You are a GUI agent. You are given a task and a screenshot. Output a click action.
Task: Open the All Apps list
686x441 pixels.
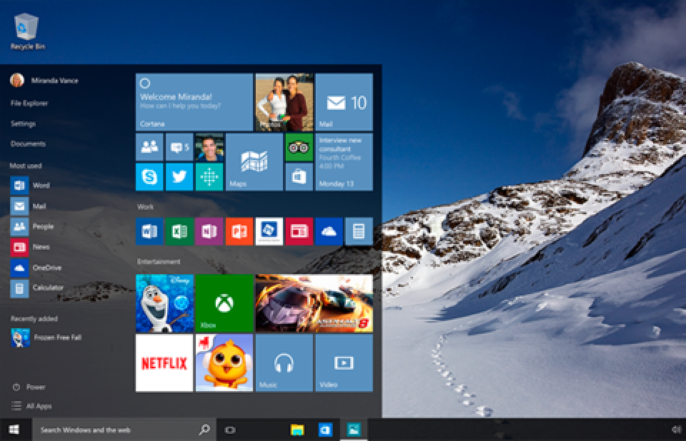coord(31,406)
